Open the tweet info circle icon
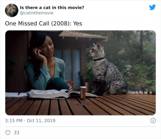The image size is (161, 139). click(x=153, y=121)
